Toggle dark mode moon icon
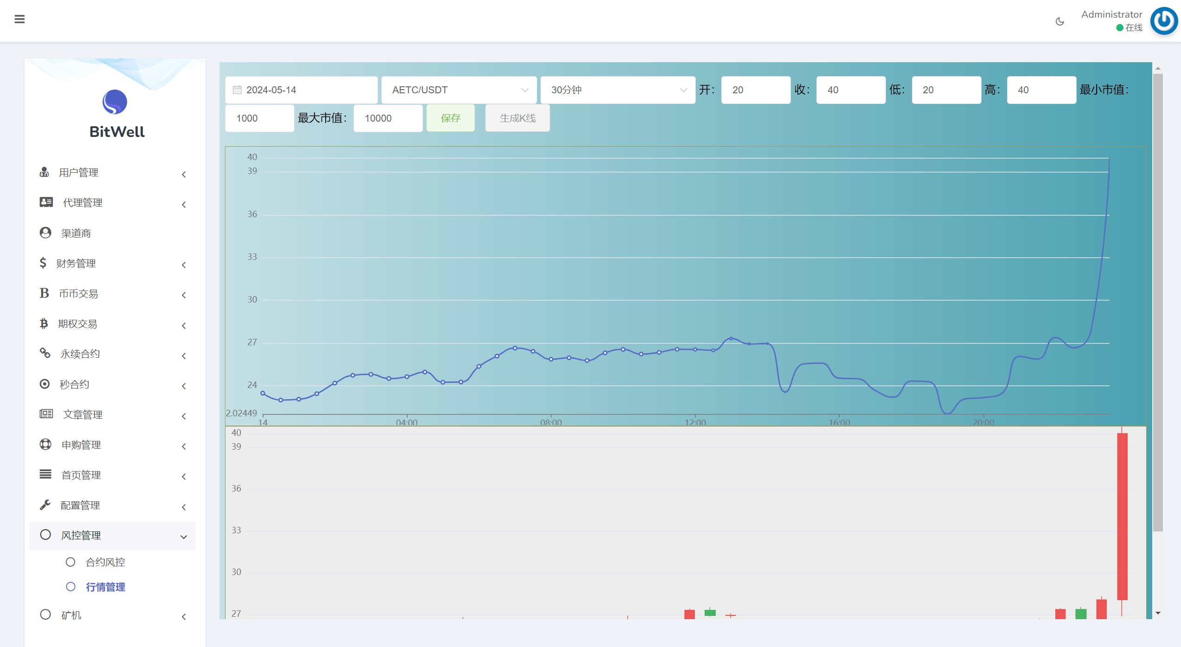 click(1059, 21)
